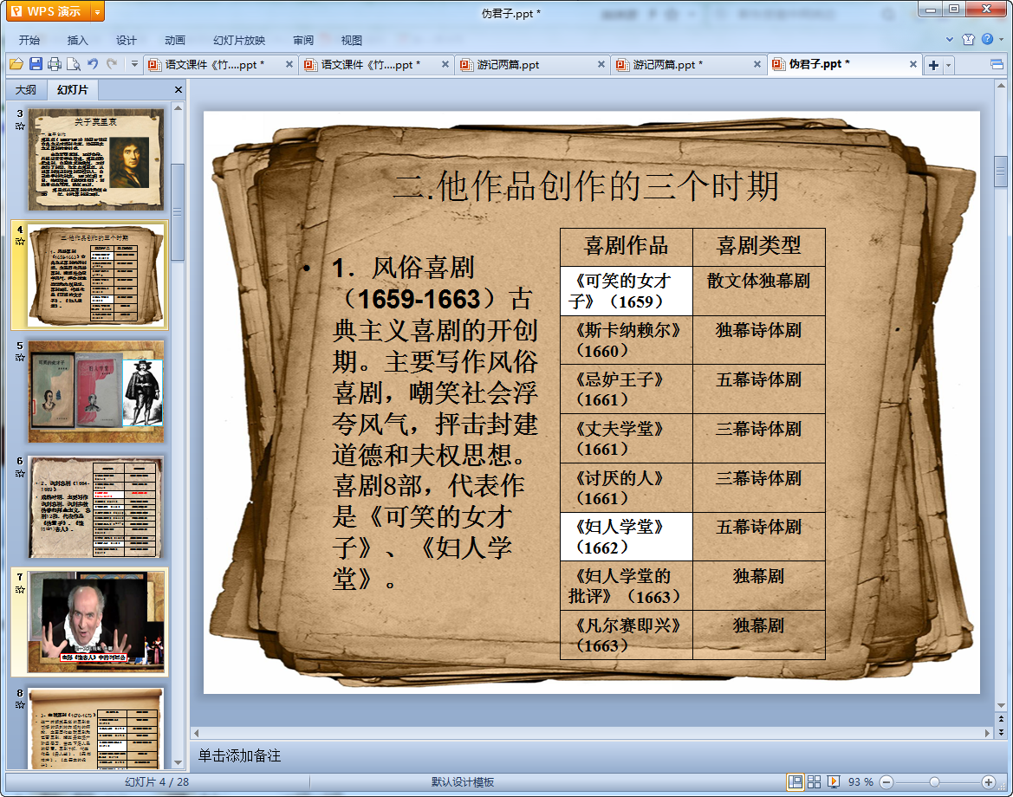Start slideshow from status bar play icon
The image size is (1013, 797).
(x=834, y=782)
